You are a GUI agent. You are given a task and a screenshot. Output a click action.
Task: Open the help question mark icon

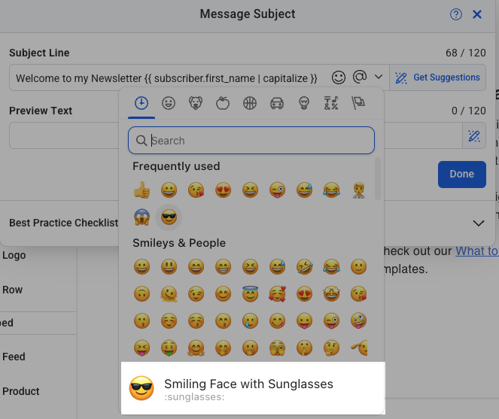click(456, 14)
